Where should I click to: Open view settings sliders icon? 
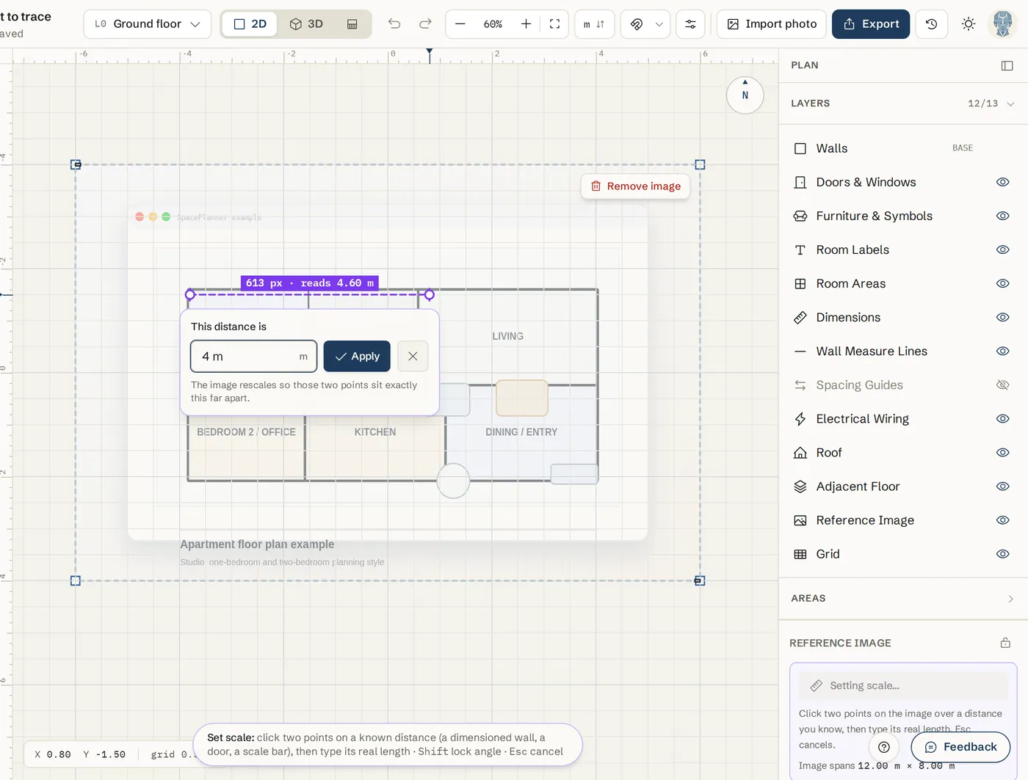tap(690, 24)
